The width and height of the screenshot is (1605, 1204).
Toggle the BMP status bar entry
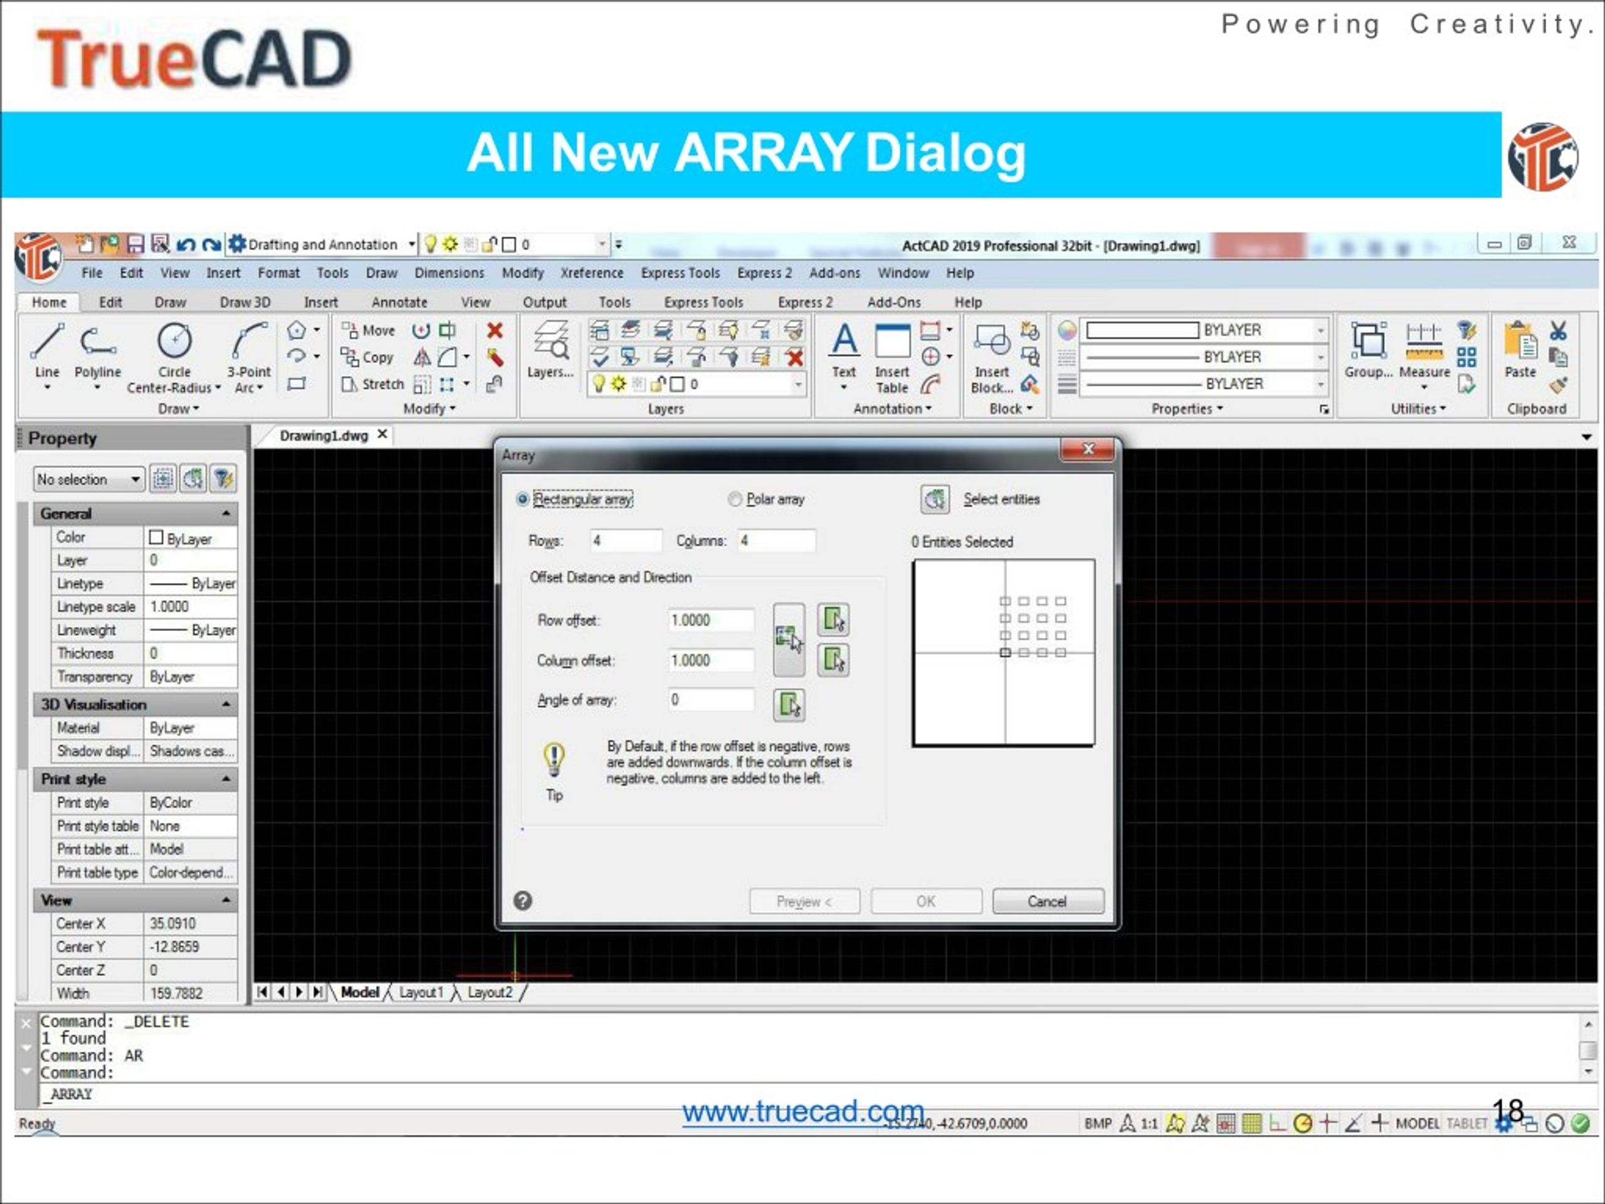tap(1098, 1124)
